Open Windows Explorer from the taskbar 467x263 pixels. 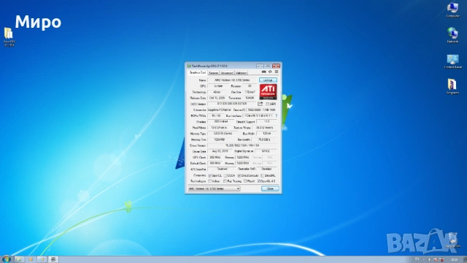(x=19, y=259)
